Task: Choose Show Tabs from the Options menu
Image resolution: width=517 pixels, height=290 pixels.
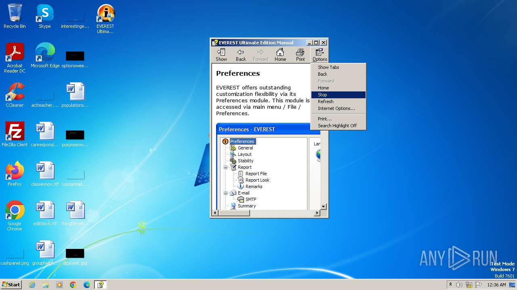Action: (338, 67)
